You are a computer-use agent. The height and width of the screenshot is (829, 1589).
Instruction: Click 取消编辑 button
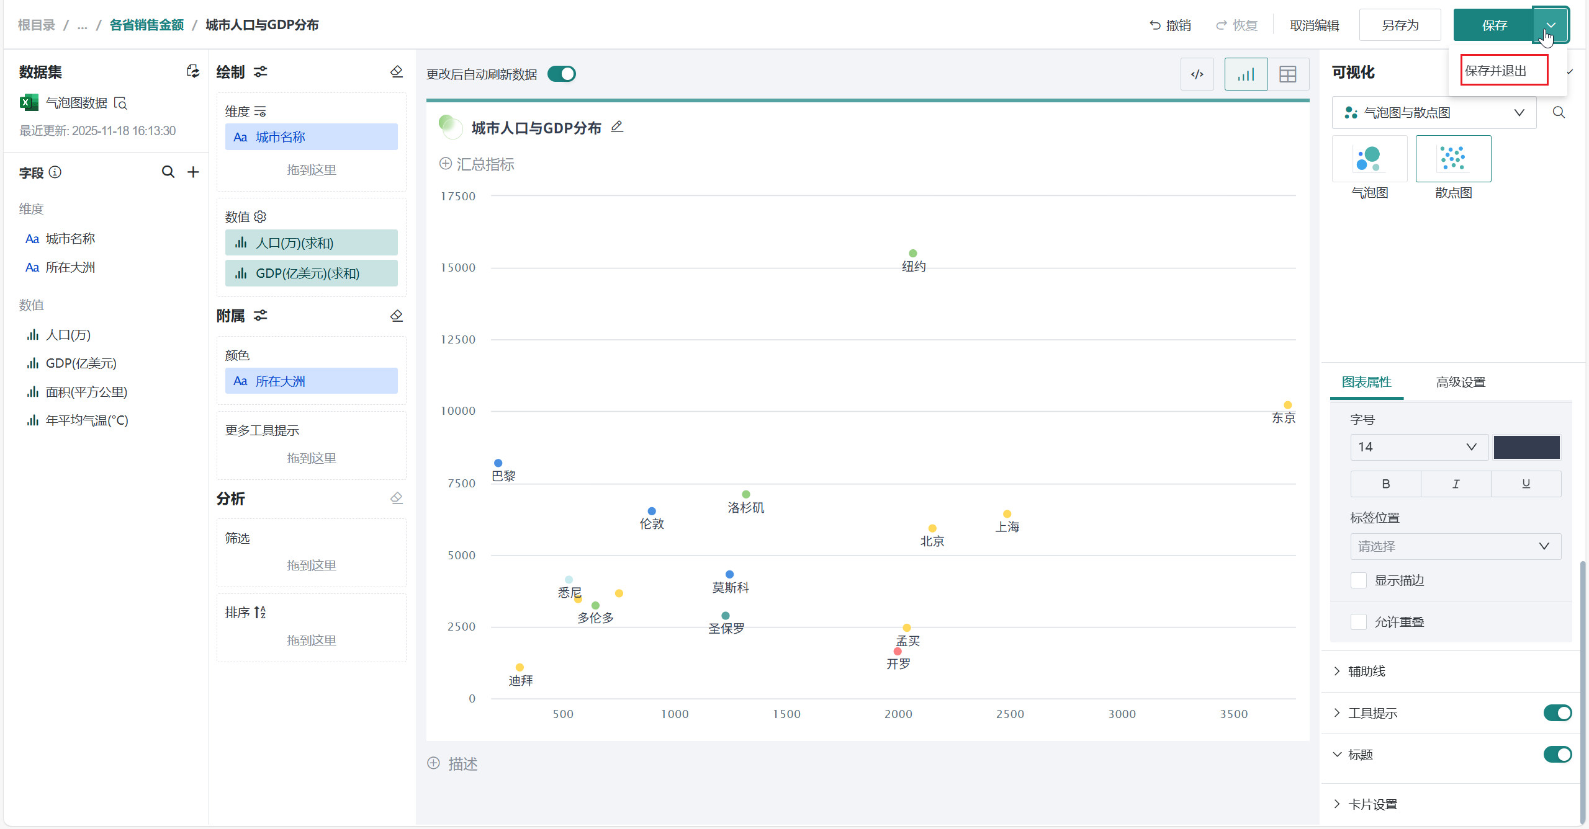click(x=1314, y=25)
